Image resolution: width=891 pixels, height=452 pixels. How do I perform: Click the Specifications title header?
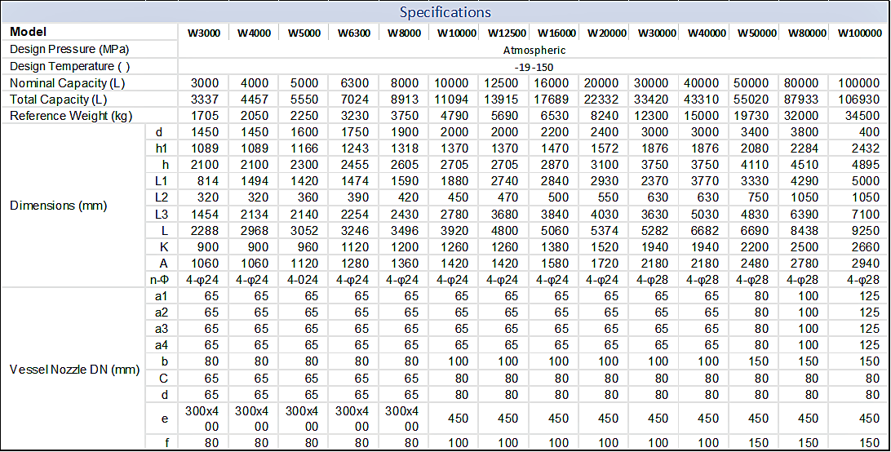pyautogui.click(x=445, y=12)
